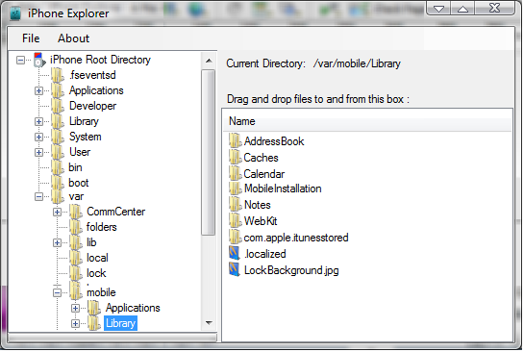Select the lib tree label
Image resolution: width=524 pixels, height=352 pixels.
91,242
